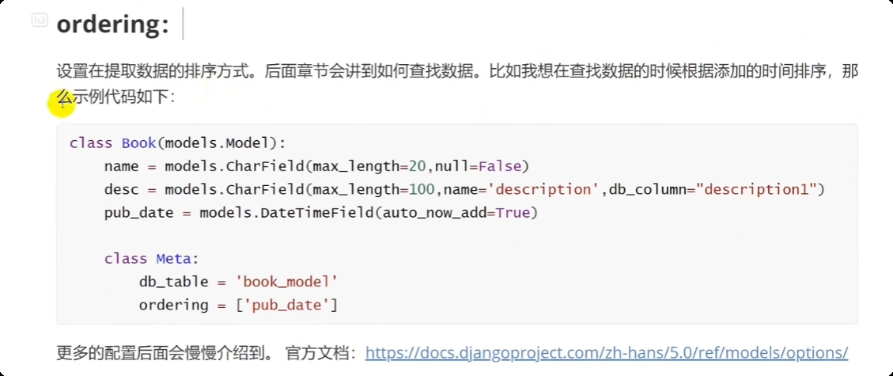Click the "class Meta:" code line

click(x=152, y=259)
